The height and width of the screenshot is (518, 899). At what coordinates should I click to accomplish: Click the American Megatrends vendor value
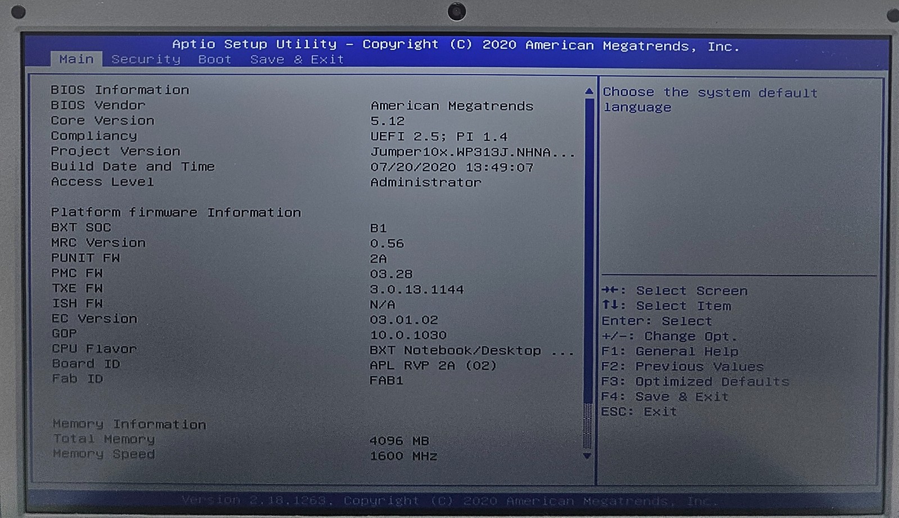point(452,106)
